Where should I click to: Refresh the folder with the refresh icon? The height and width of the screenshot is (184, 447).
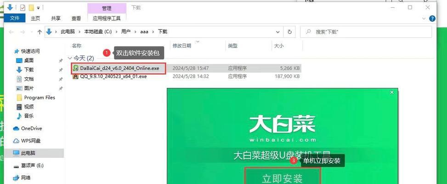pyautogui.click(x=289, y=32)
